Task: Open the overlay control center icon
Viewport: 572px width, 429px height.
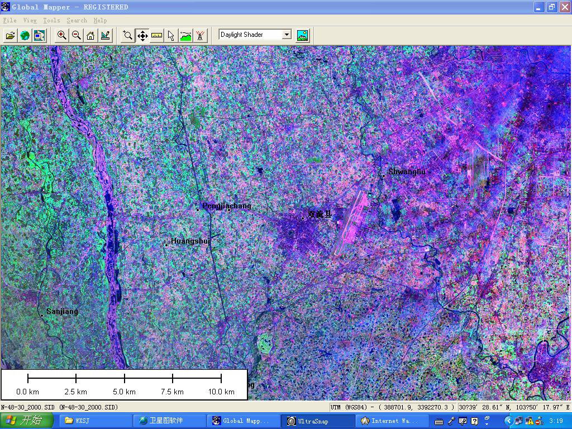Action: [39, 35]
